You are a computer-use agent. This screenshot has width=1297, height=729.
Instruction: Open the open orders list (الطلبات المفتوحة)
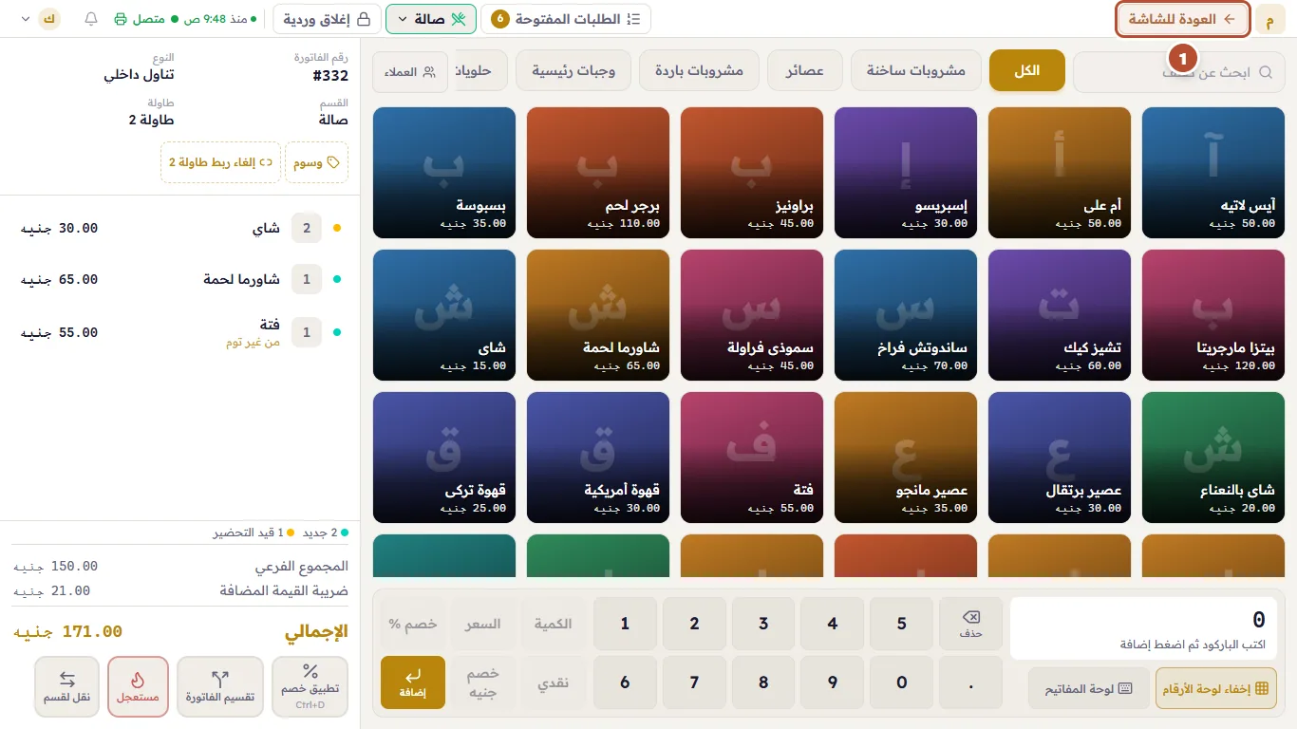pyautogui.click(x=566, y=19)
